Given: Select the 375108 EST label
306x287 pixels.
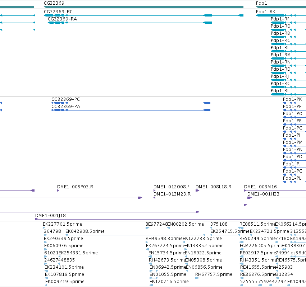Looking at the screenshot, I should [x=219, y=224].
